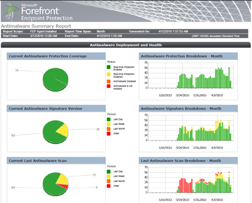Click the Real-time Protection Enabled legend label
Image resolution: width=252 pixels, height=203 pixels.
[124, 68]
